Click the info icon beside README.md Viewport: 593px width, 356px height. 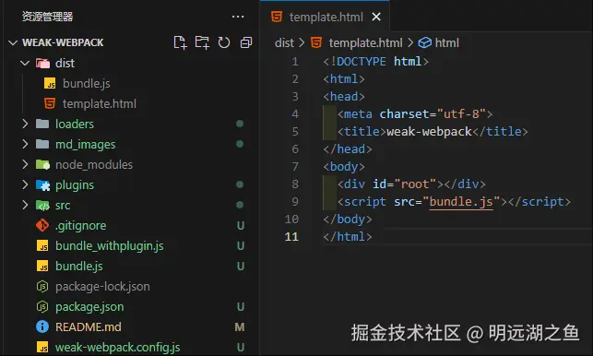[42, 326]
